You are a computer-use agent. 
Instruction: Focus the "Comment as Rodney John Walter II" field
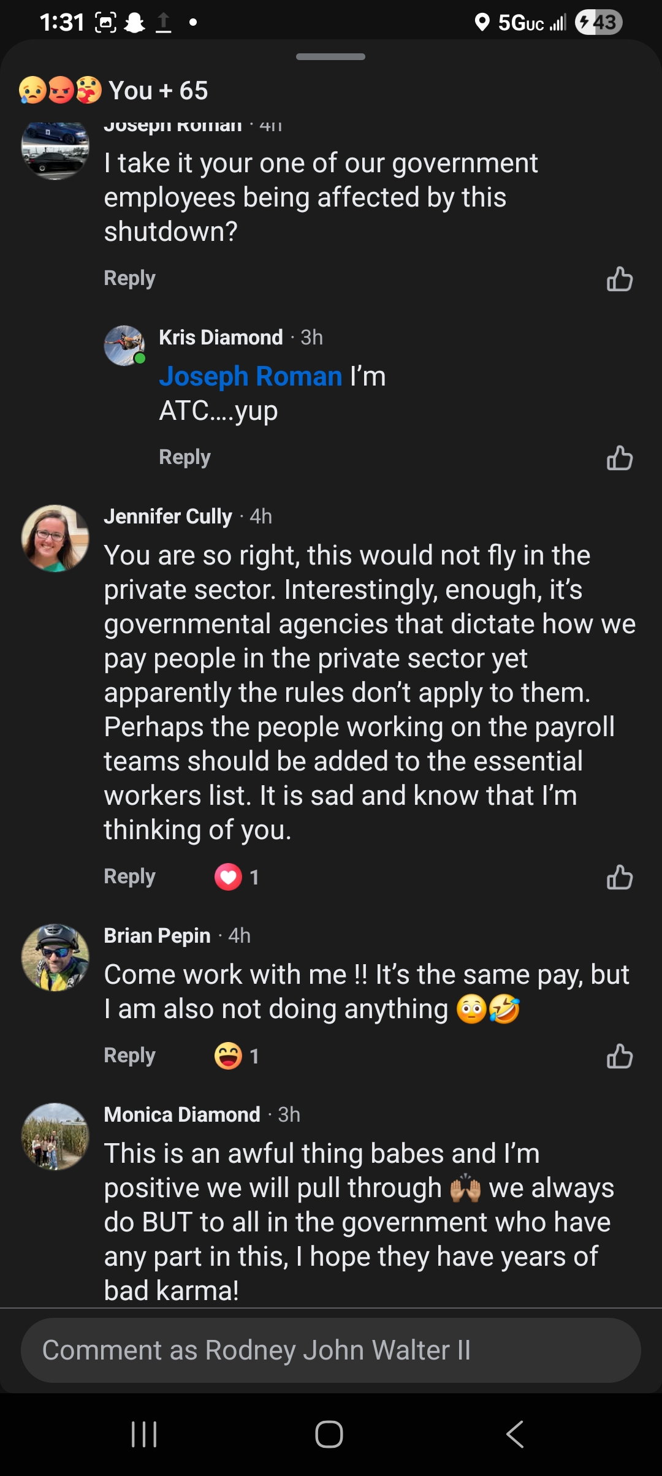pyautogui.click(x=331, y=1350)
